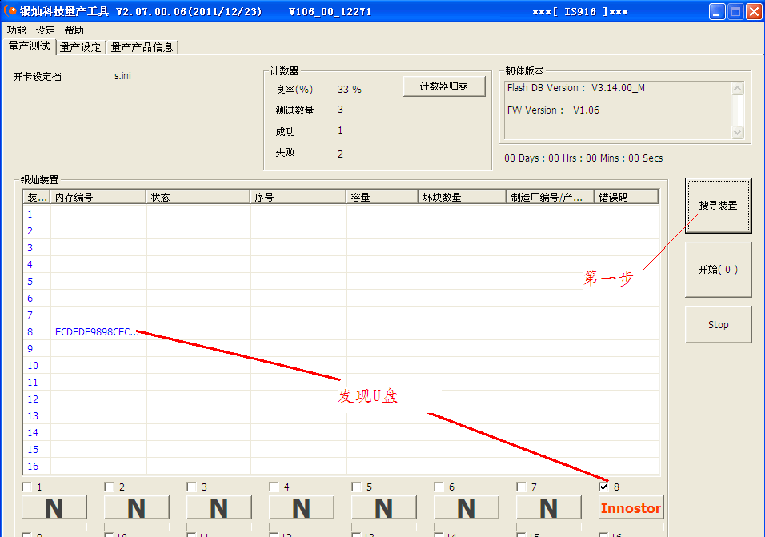This screenshot has height=537, width=765.
Task: Click the s.ini settings file name
Action: [122, 75]
